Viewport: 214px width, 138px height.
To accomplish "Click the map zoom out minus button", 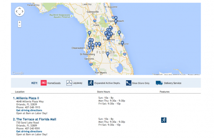I will pyautogui.click(x=19, y=26).
